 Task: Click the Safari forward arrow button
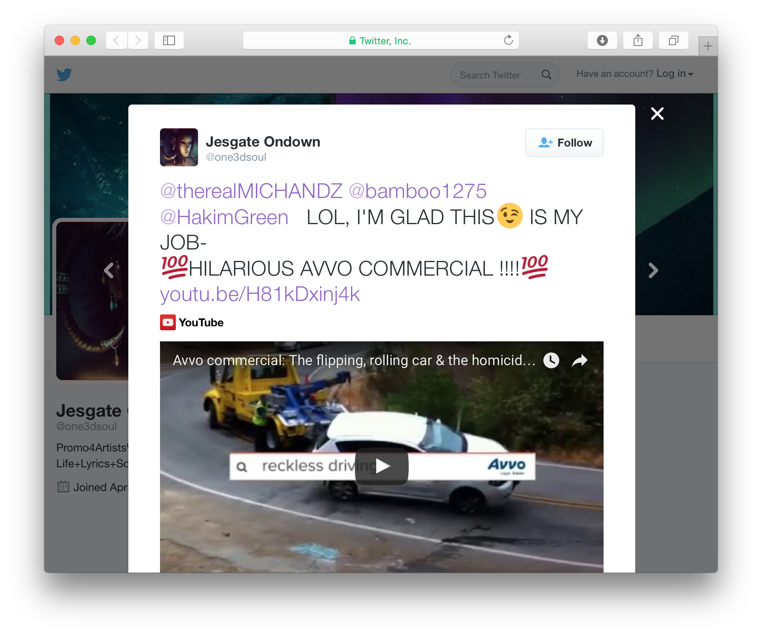(x=138, y=40)
